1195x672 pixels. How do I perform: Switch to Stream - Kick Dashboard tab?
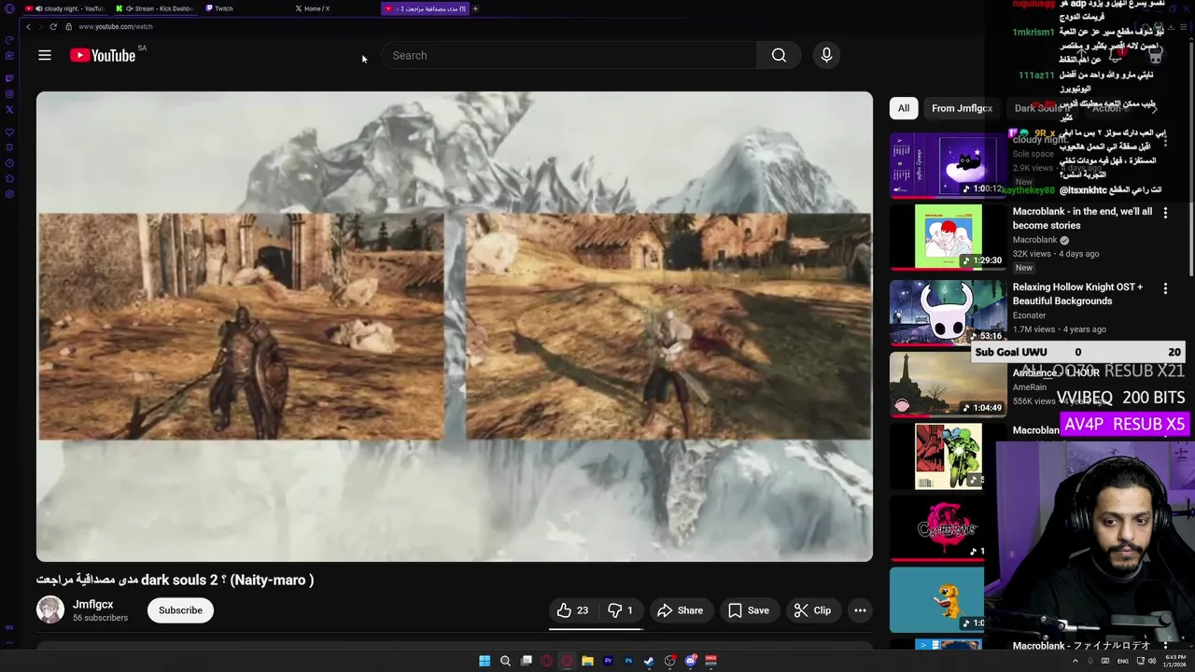click(x=157, y=8)
